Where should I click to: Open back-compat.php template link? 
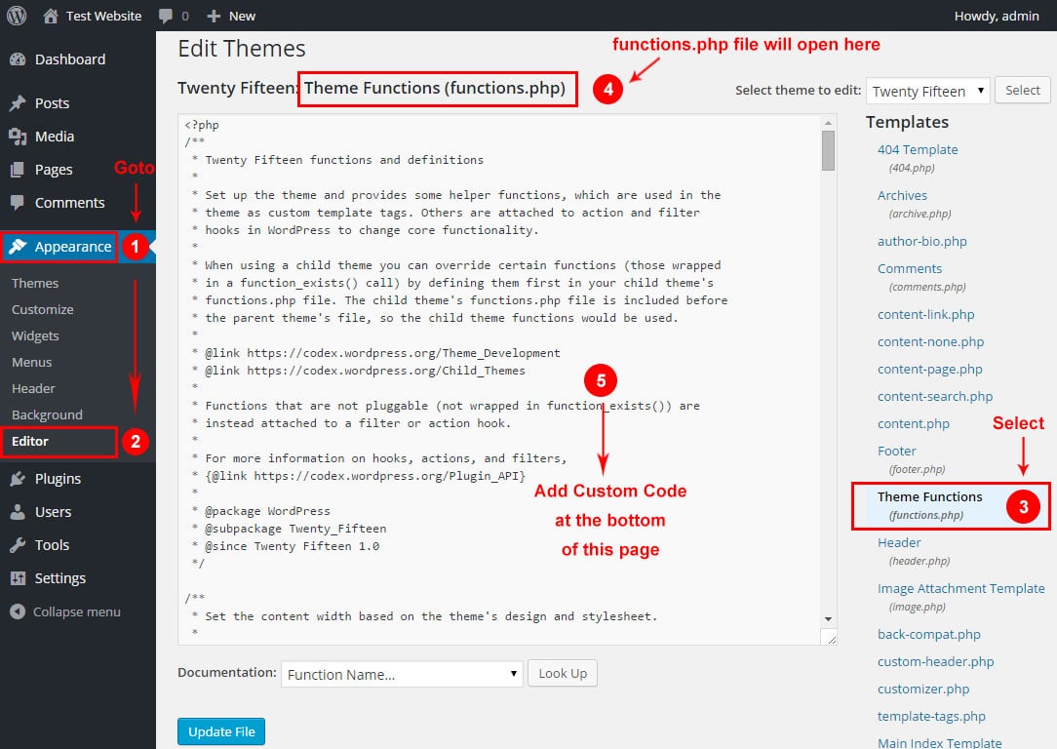(x=929, y=634)
